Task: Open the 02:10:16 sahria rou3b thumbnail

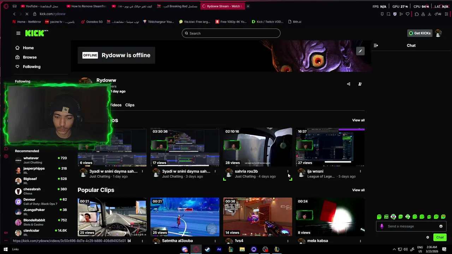Action: 257,147
